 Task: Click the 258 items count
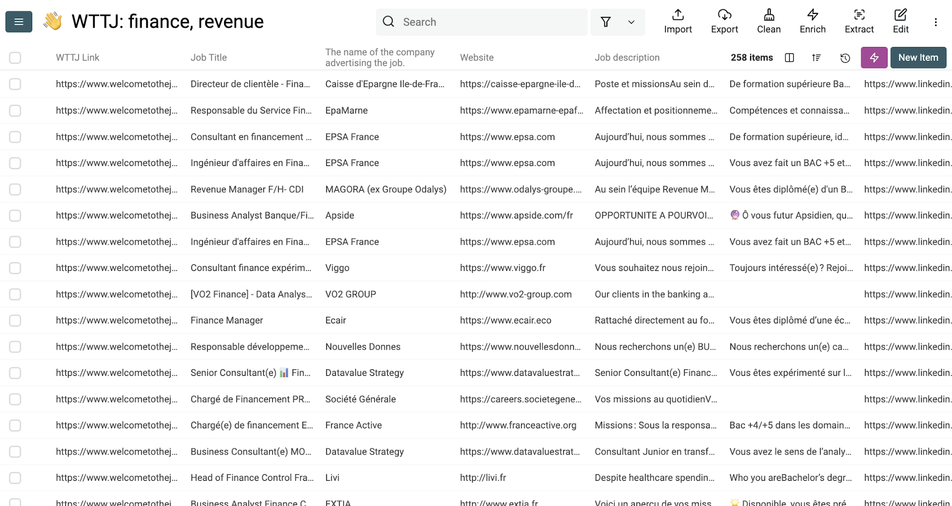(x=751, y=57)
